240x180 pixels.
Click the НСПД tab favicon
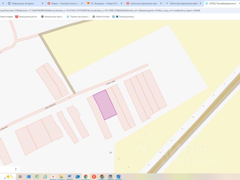[207, 3]
